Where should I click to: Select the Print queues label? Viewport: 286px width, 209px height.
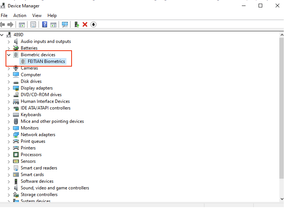pos(33,141)
